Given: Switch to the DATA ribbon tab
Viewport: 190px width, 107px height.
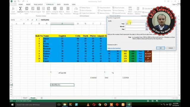Looking at the screenshot, I should [59, 4].
